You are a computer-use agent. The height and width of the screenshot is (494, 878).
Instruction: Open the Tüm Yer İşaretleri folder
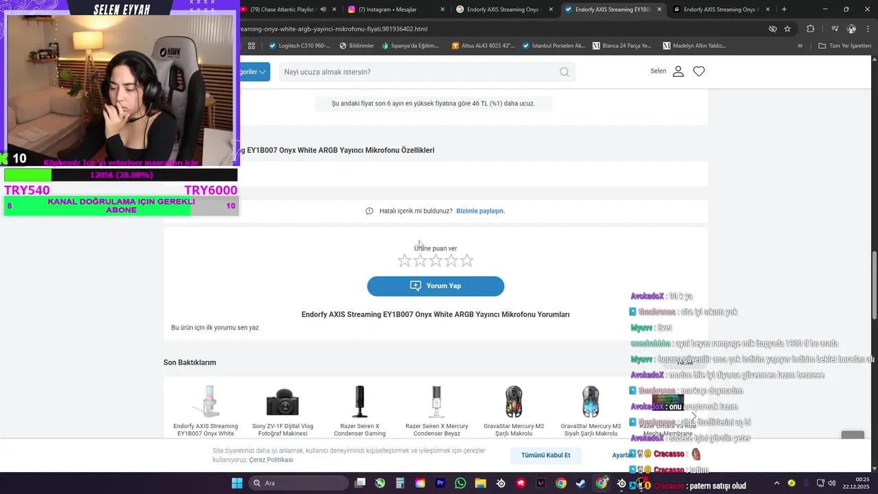point(844,46)
